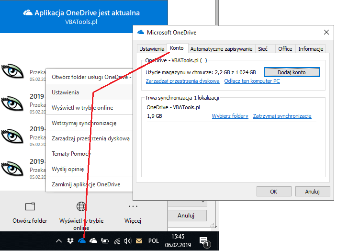Click the third eye file thumbnail
The height and width of the screenshot is (251, 337).
12,136
